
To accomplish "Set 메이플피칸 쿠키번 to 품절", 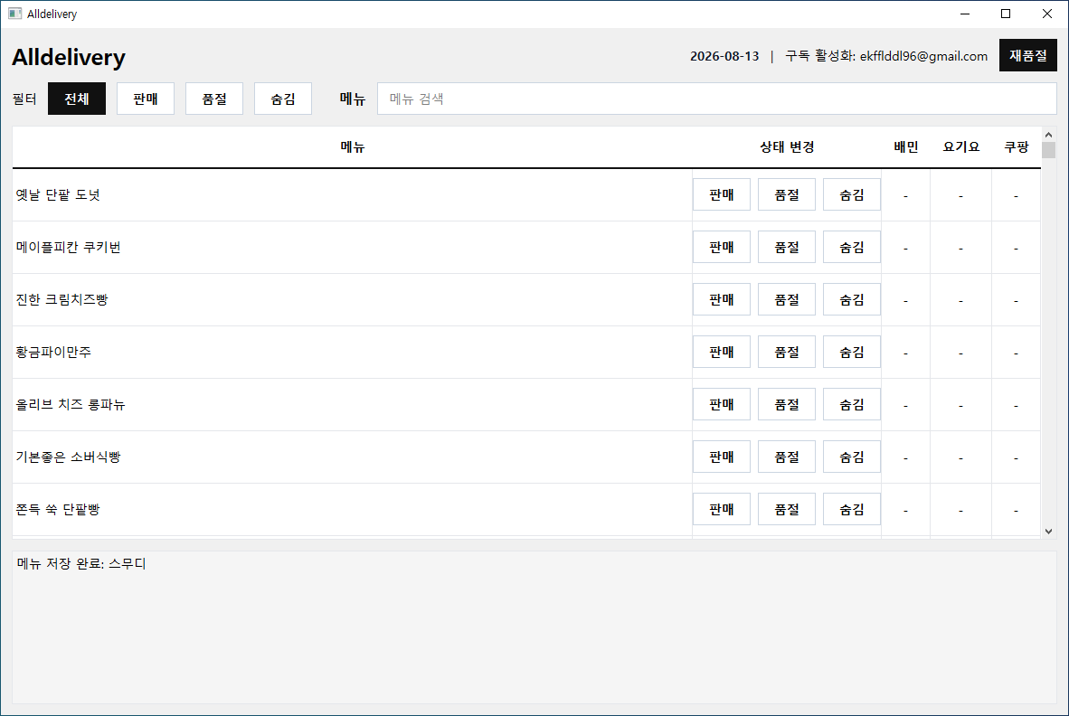I will tap(787, 248).
